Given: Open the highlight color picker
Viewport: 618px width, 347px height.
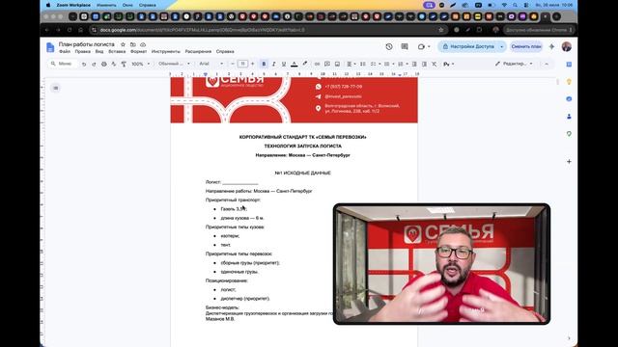Looking at the screenshot, I should click(x=304, y=64).
